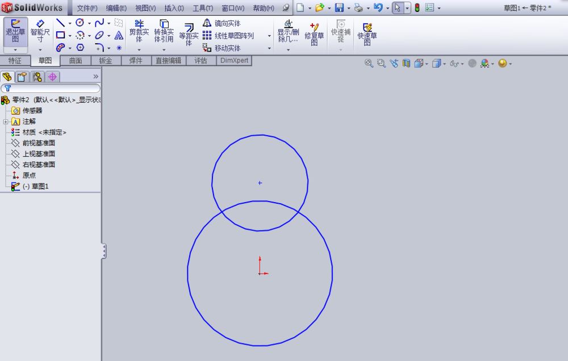
Task: Open dropdown under Trim Entities (剪裁实体)
Action: tap(139, 49)
